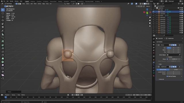Click the Merge distance 0.001 m field
Image resolution: width=184 pixels, height=103 pixels.
point(175,59)
